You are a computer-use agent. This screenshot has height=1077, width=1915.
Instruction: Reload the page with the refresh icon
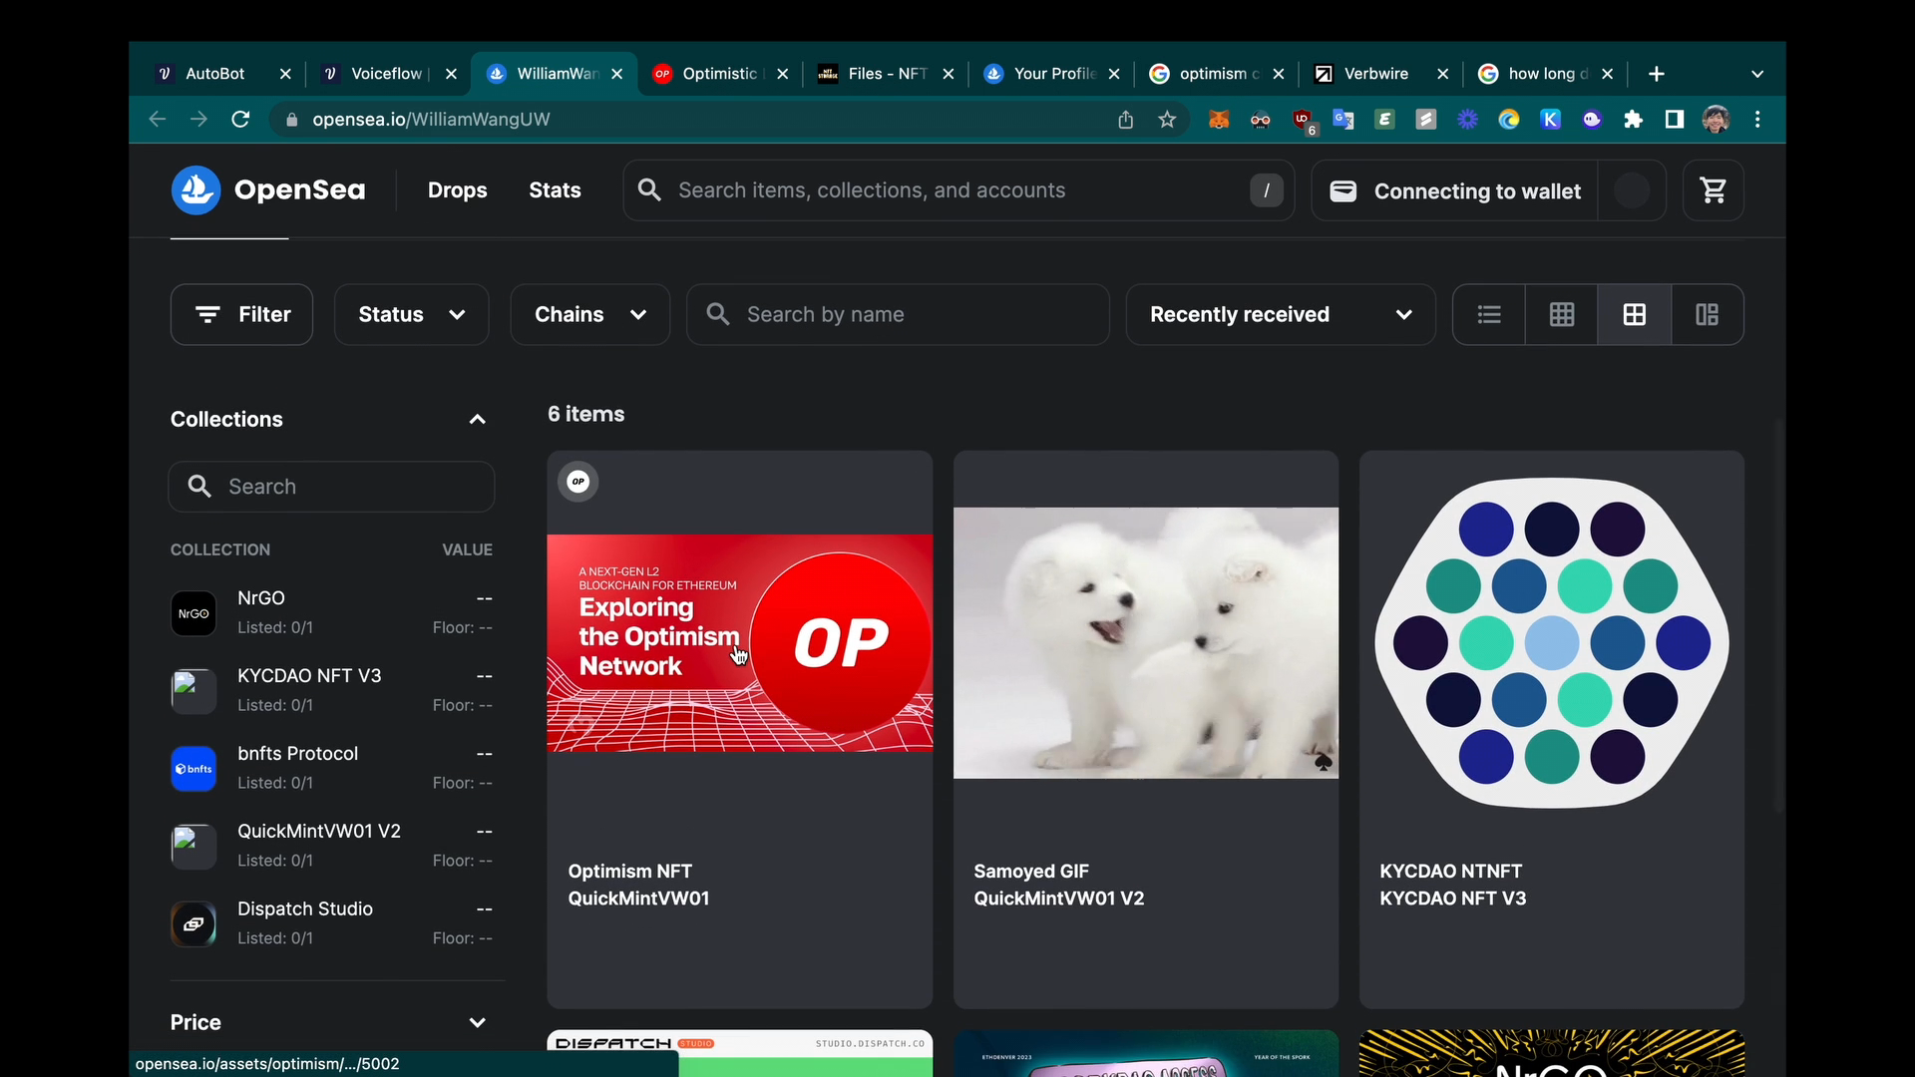coord(240,120)
